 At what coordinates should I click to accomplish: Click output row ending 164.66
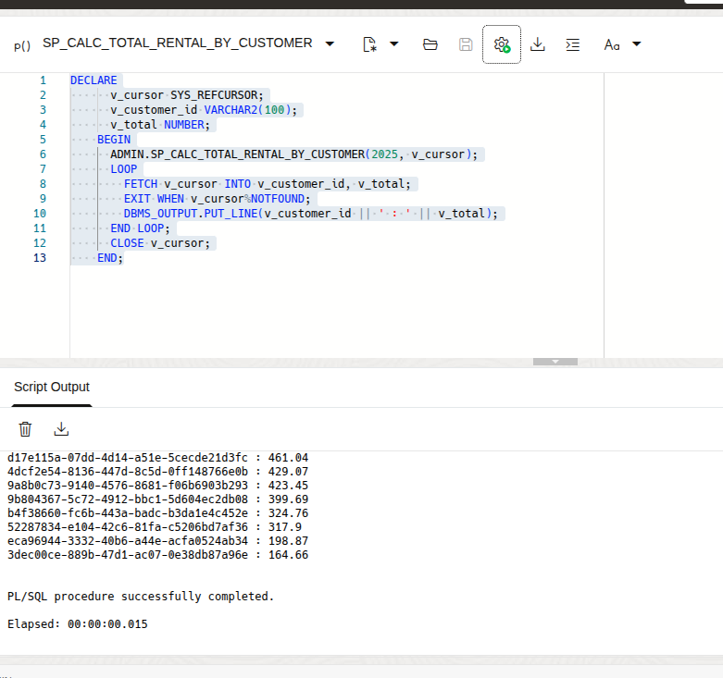pyautogui.click(x=157, y=555)
